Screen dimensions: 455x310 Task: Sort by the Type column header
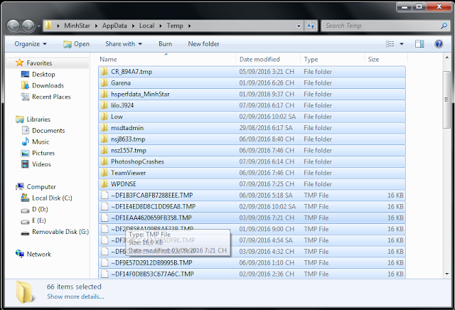coord(332,59)
